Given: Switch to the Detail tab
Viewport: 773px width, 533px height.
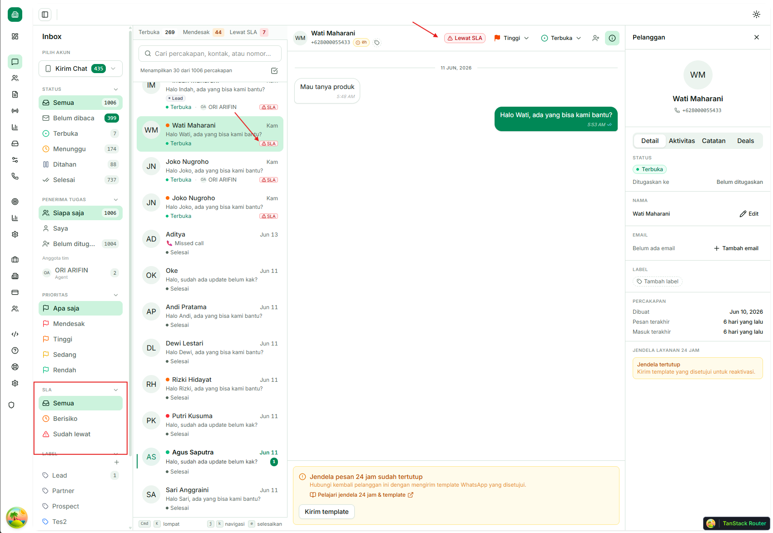Looking at the screenshot, I should [650, 141].
